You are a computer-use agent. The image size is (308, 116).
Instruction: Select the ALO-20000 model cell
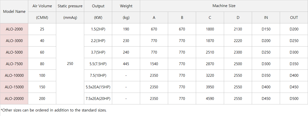14,99
